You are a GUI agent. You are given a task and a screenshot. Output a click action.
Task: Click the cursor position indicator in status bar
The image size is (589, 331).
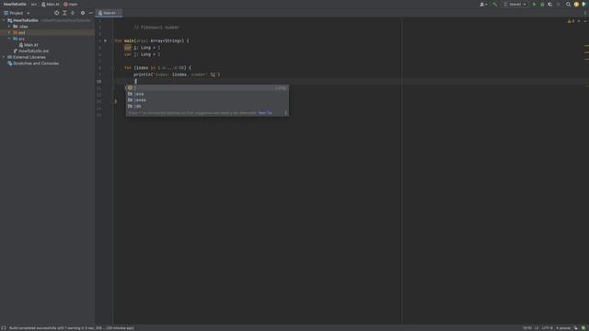coord(527,328)
